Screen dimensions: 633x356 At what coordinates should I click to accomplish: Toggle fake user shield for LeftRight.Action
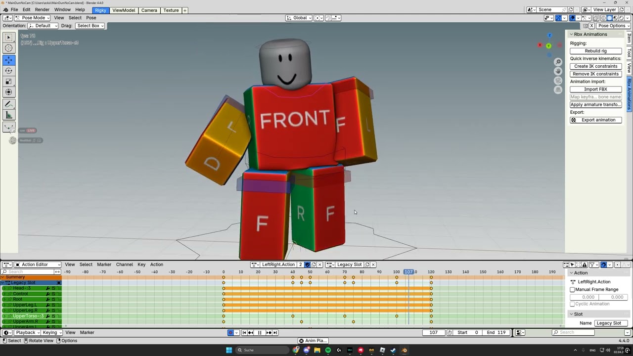tap(307, 265)
